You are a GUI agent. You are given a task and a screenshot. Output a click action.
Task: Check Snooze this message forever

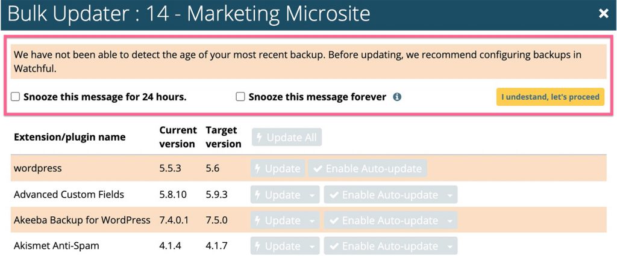240,97
